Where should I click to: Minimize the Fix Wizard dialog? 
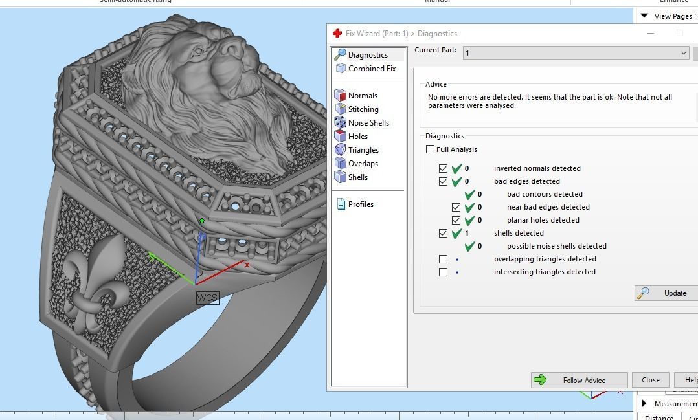(x=650, y=34)
